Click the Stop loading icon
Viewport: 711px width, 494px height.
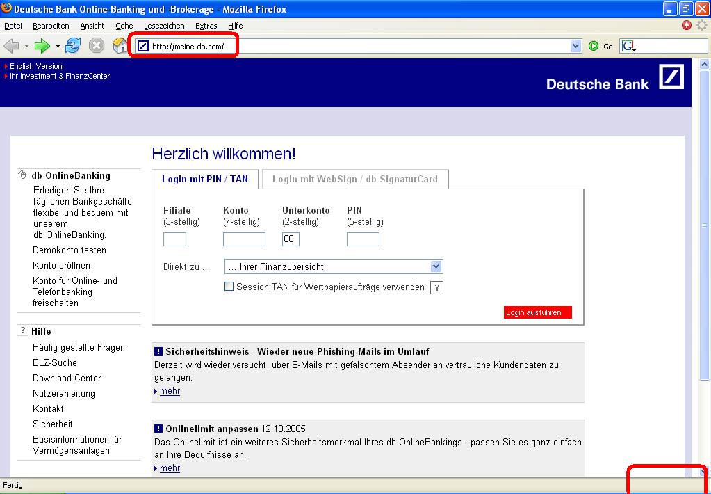(96, 46)
